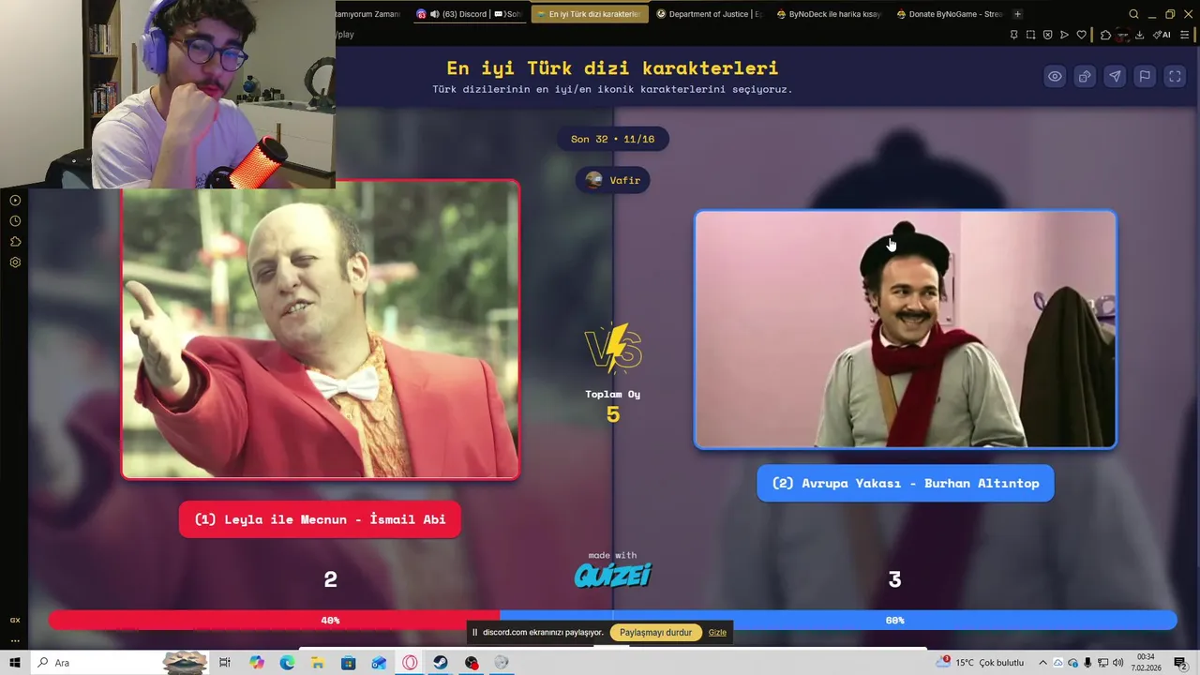Click the Son 32 • 11/16 round indicator
Image resolution: width=1200 pixels, height=675 pixels.
[x=612, y=139]
